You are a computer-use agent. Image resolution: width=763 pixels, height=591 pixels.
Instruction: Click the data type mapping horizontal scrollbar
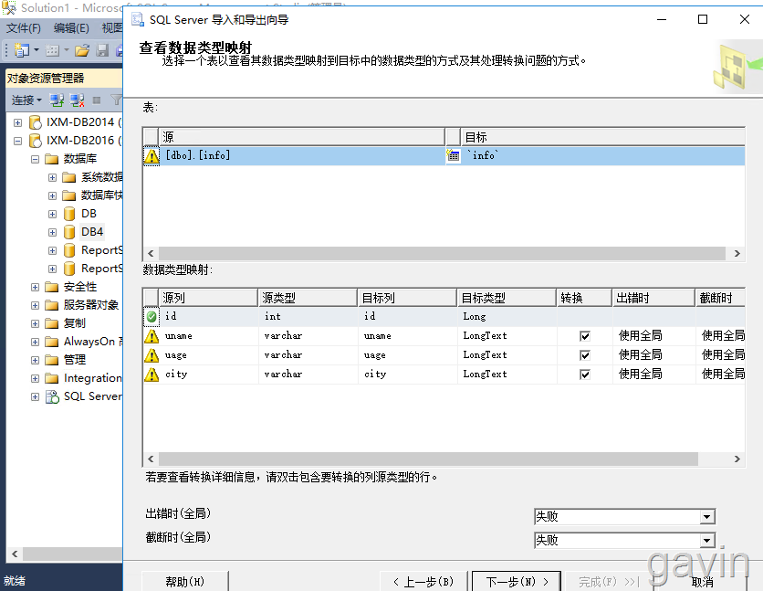point(429,459)
